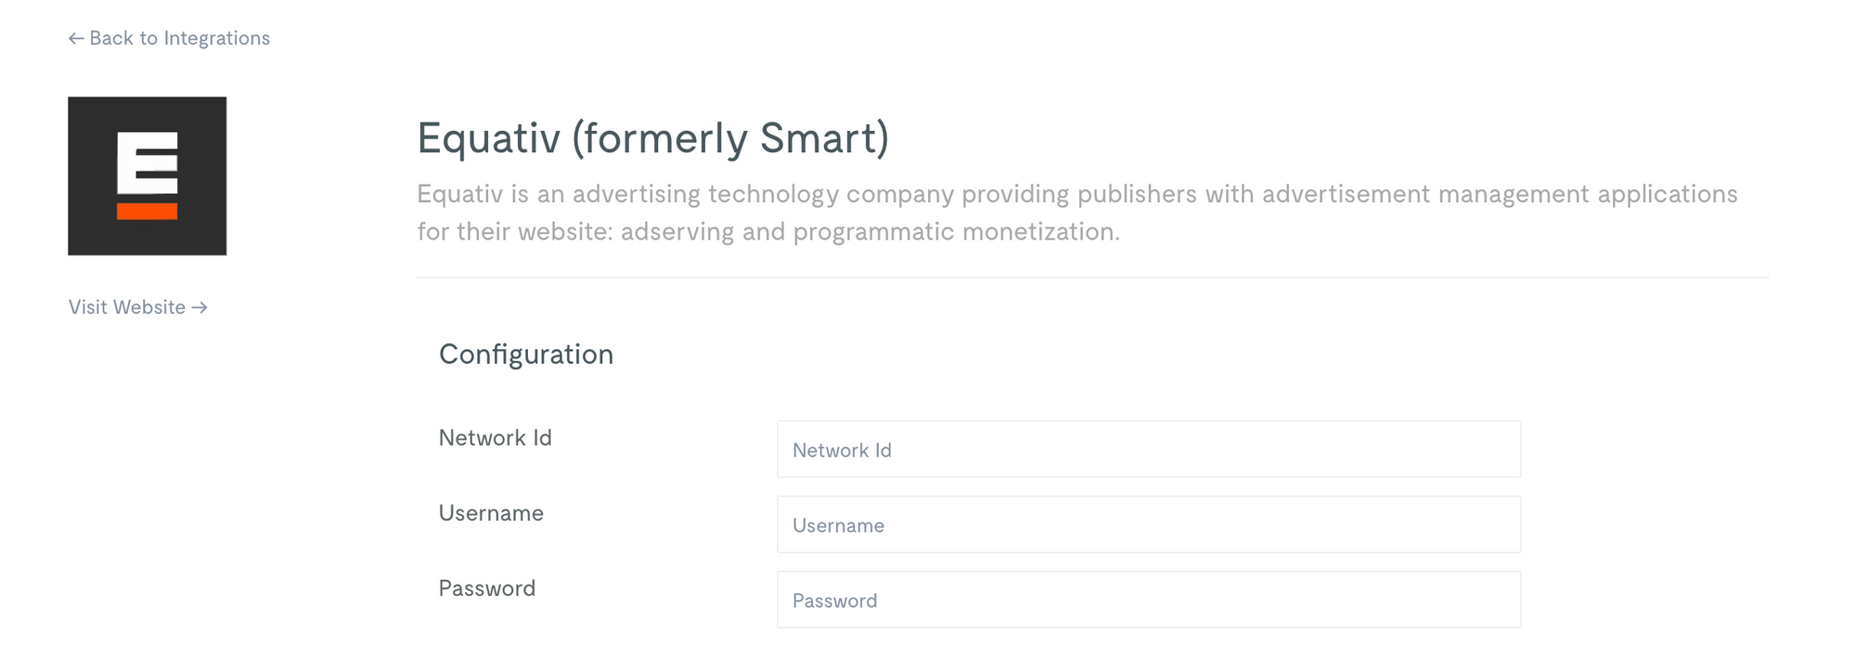Image resolution: width=1856 pixels, height=658 pixels.
Task: Click the Network Id label
Action: pyautogui.click(x=496, y=438)
